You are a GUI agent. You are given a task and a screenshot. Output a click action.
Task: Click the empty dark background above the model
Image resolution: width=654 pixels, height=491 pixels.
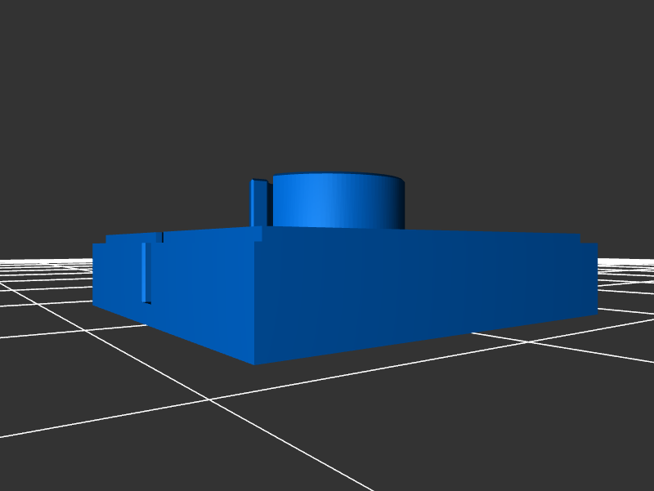[327, 82]
